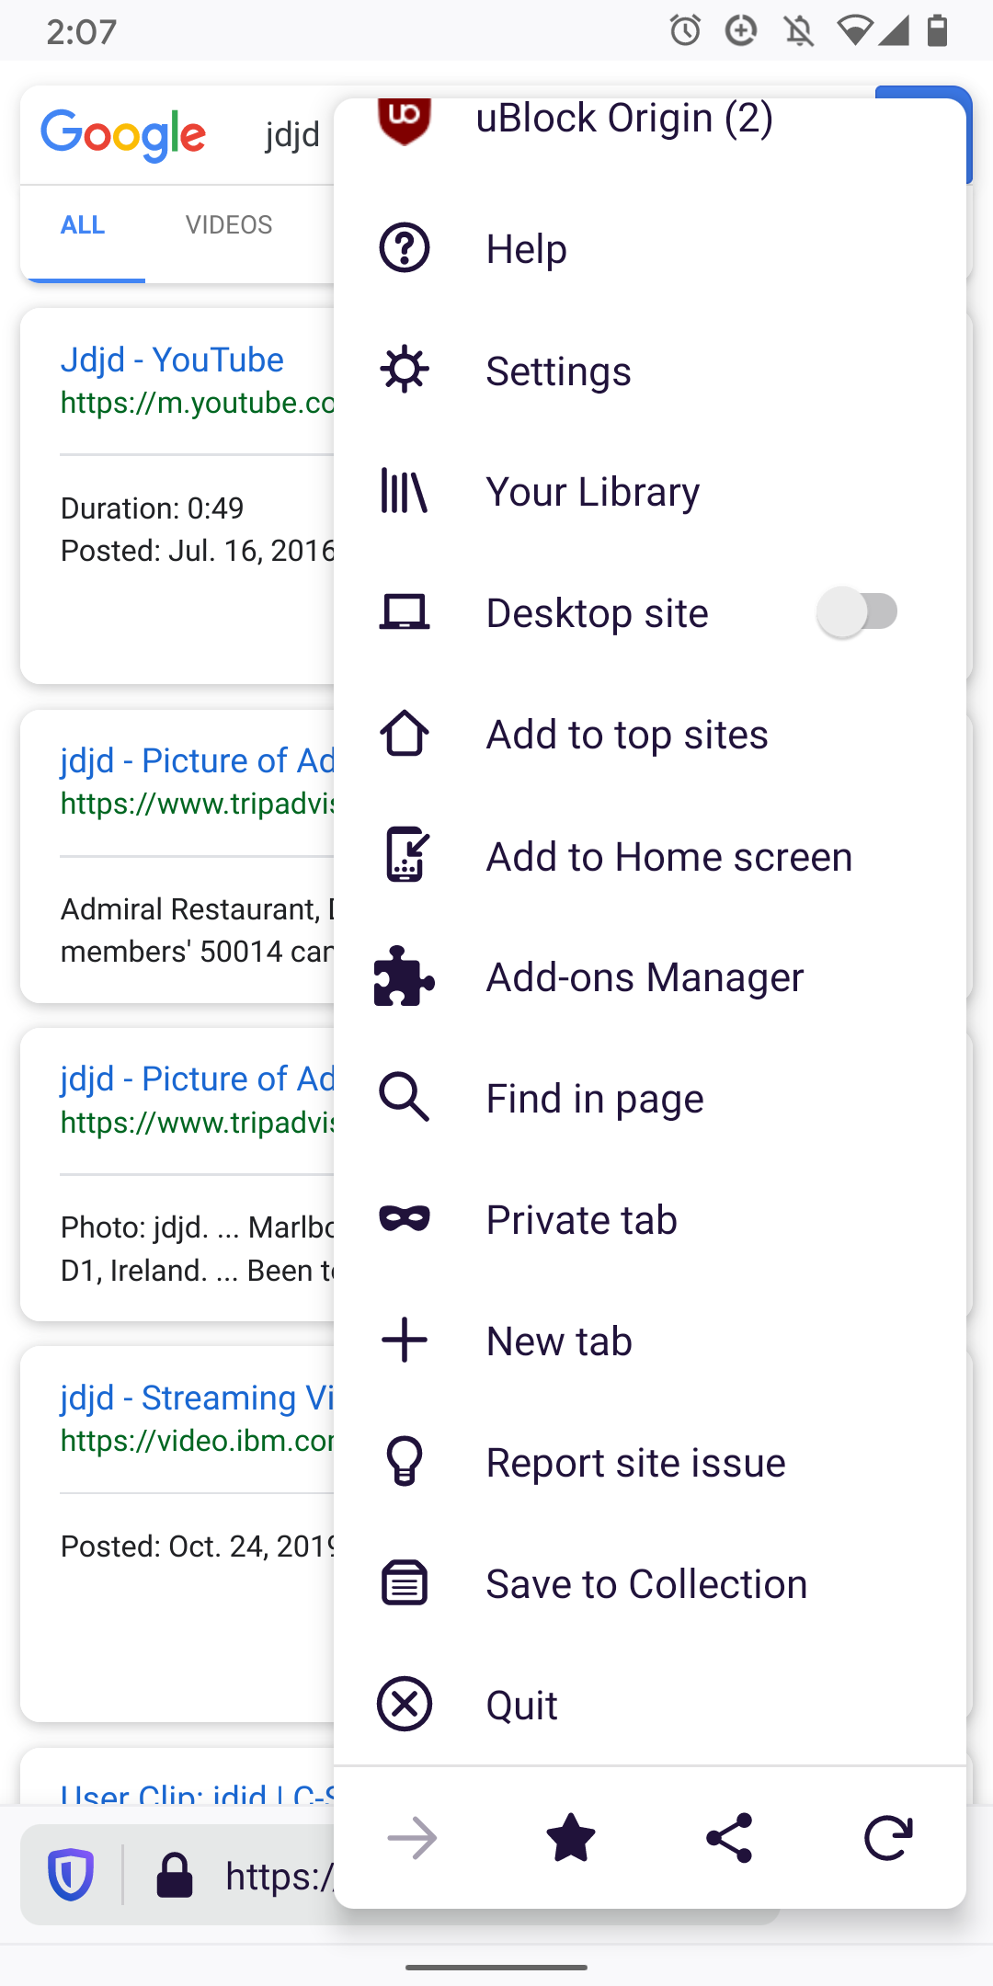The width and height of the screenshot is (993, 1986).
Task: Tap the Desktop site laptop icon
Action: (405, 612)
